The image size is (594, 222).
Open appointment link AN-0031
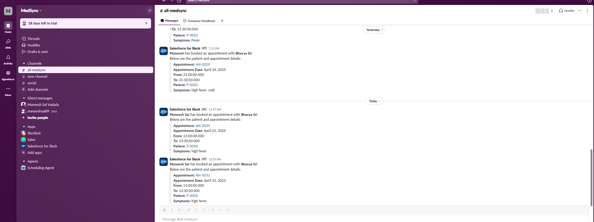point(203,175)
